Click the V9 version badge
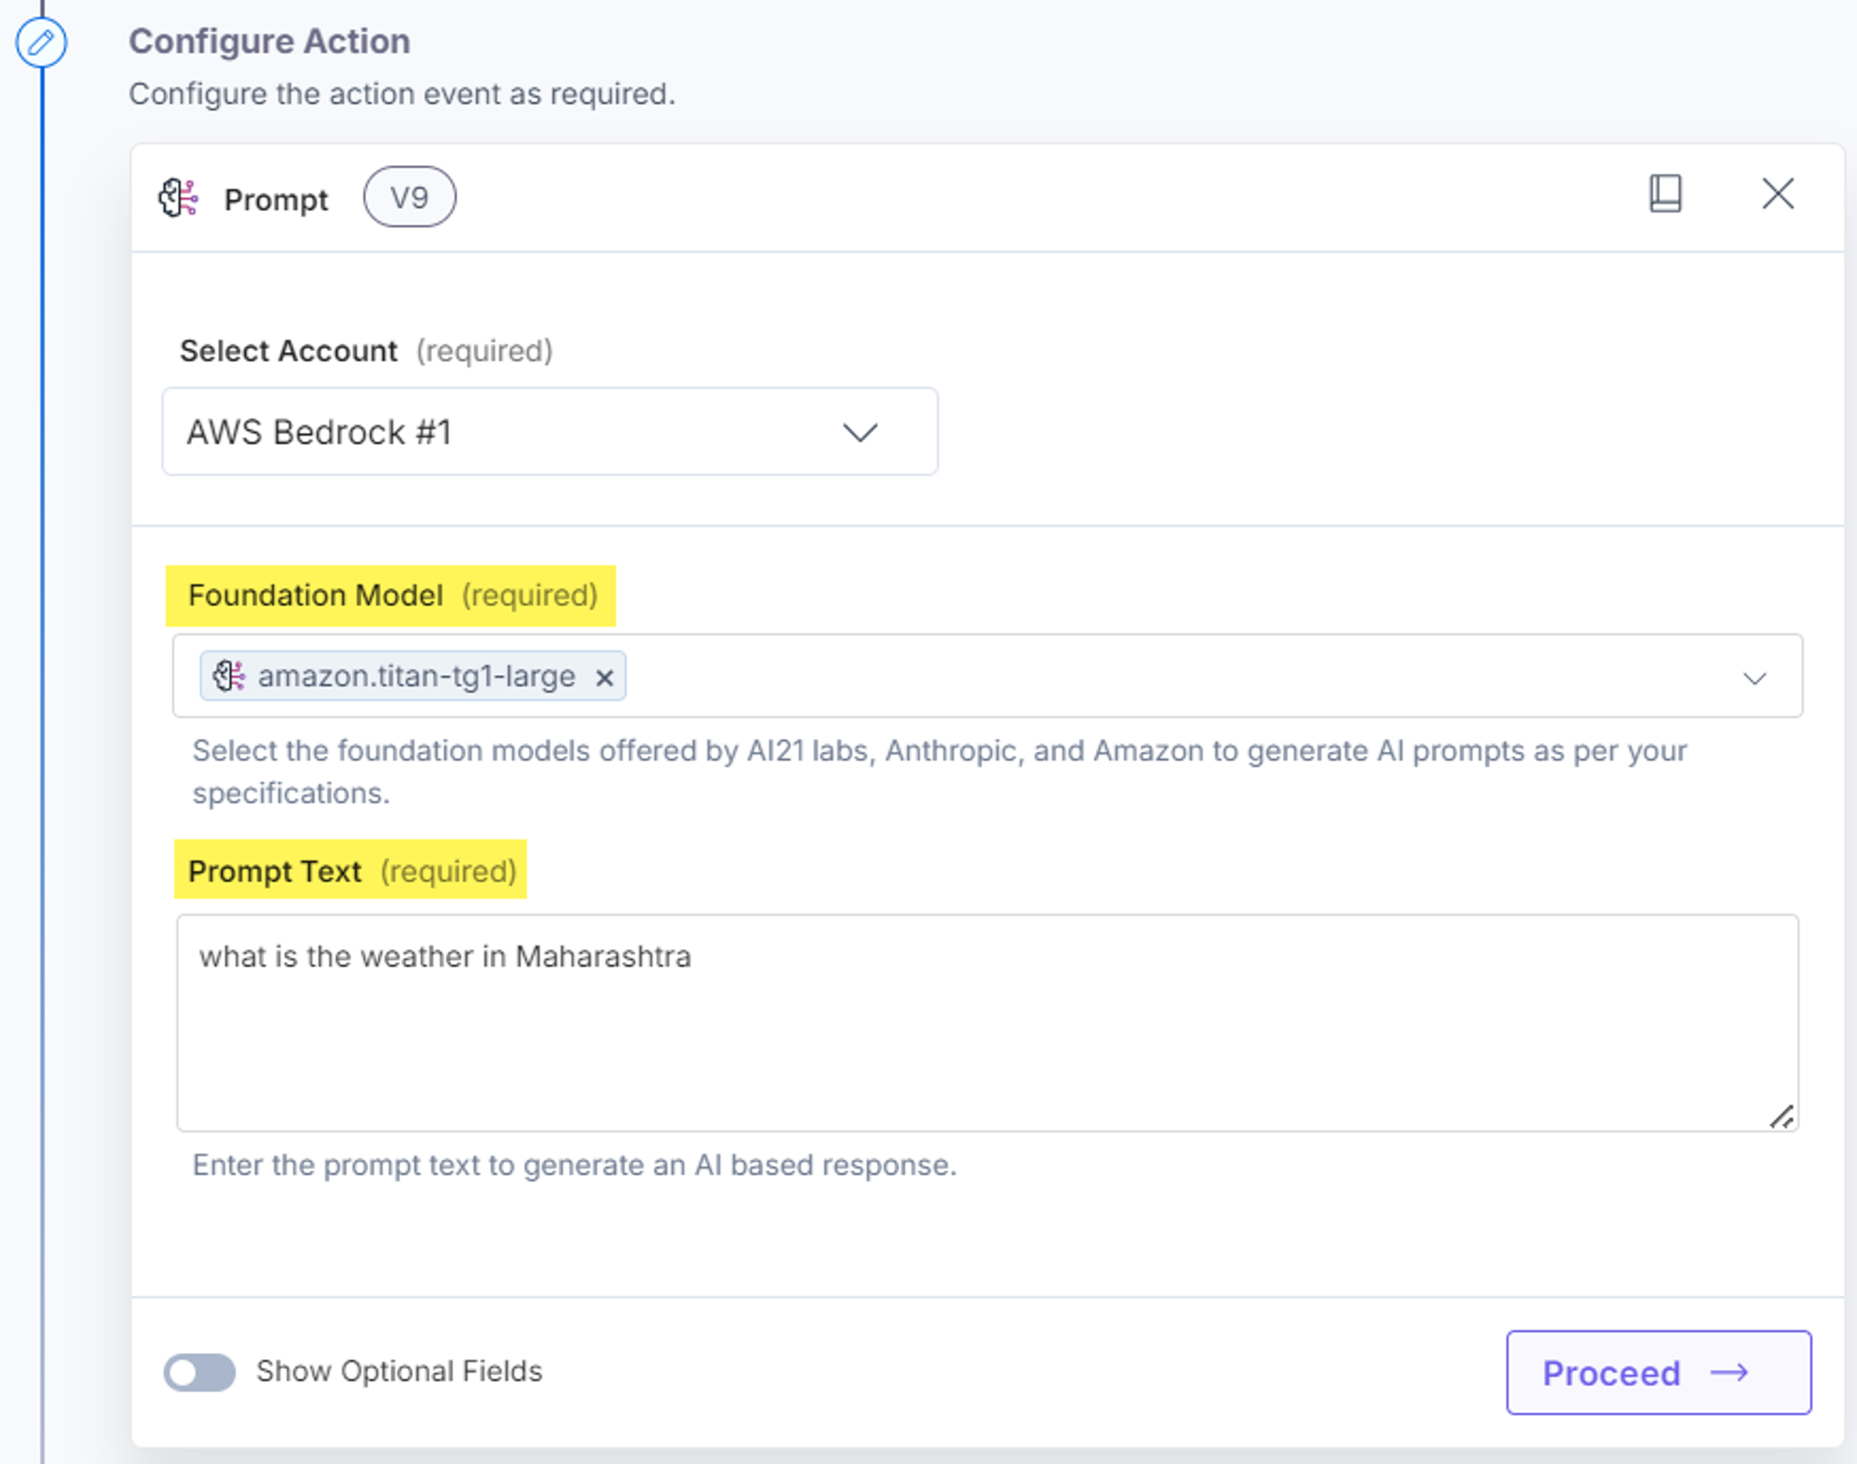This screenshot has width=1857, height=1464. coord(410,197)
